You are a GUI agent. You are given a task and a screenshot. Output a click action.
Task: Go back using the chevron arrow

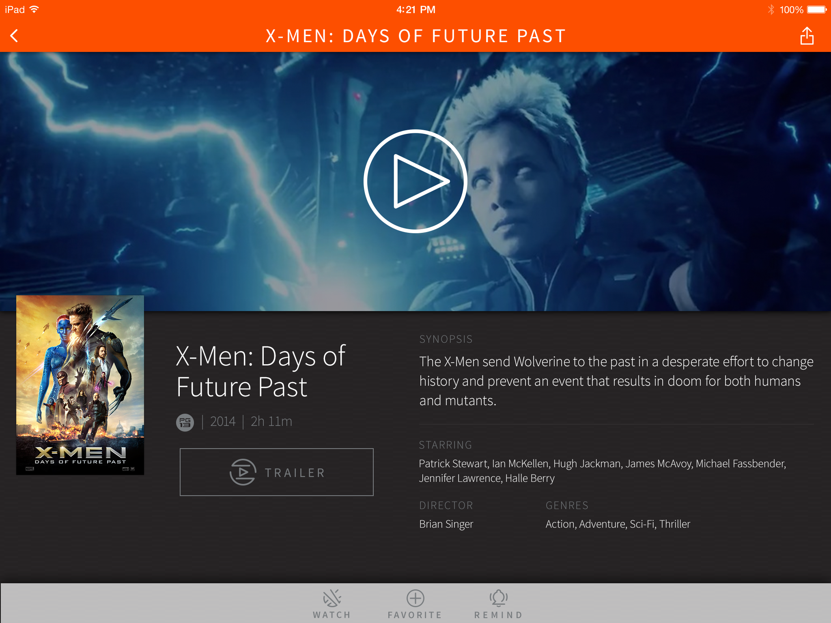(15, 36)
